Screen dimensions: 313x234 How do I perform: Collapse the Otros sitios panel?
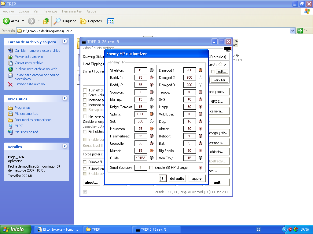click(x=64, y=98)
